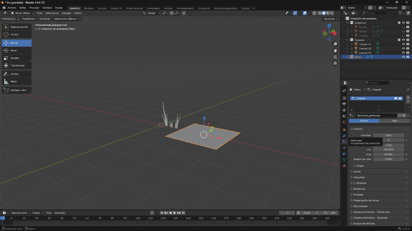This screenshot has height=231, width=412.
Task: Expand the Cesped 02 tree item
Action: click(352, 49)
